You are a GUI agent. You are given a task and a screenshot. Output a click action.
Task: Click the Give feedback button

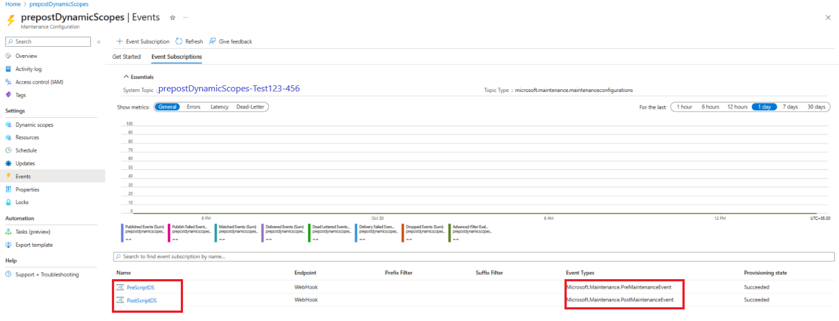(x=230, y=41)
